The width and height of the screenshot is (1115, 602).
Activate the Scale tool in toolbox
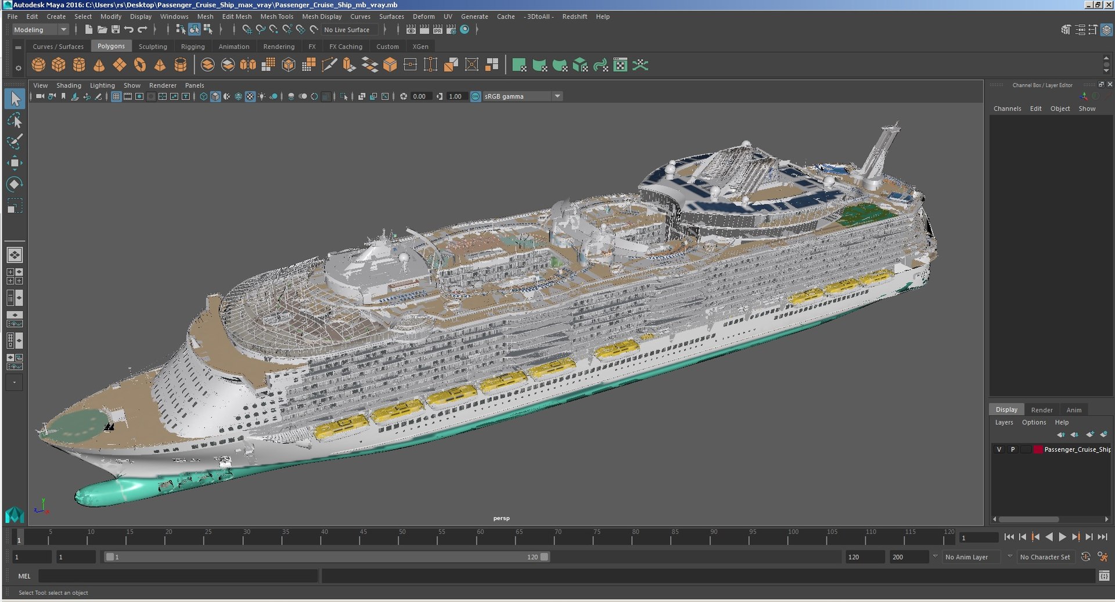pyautogui.click(x=15, y=206)
